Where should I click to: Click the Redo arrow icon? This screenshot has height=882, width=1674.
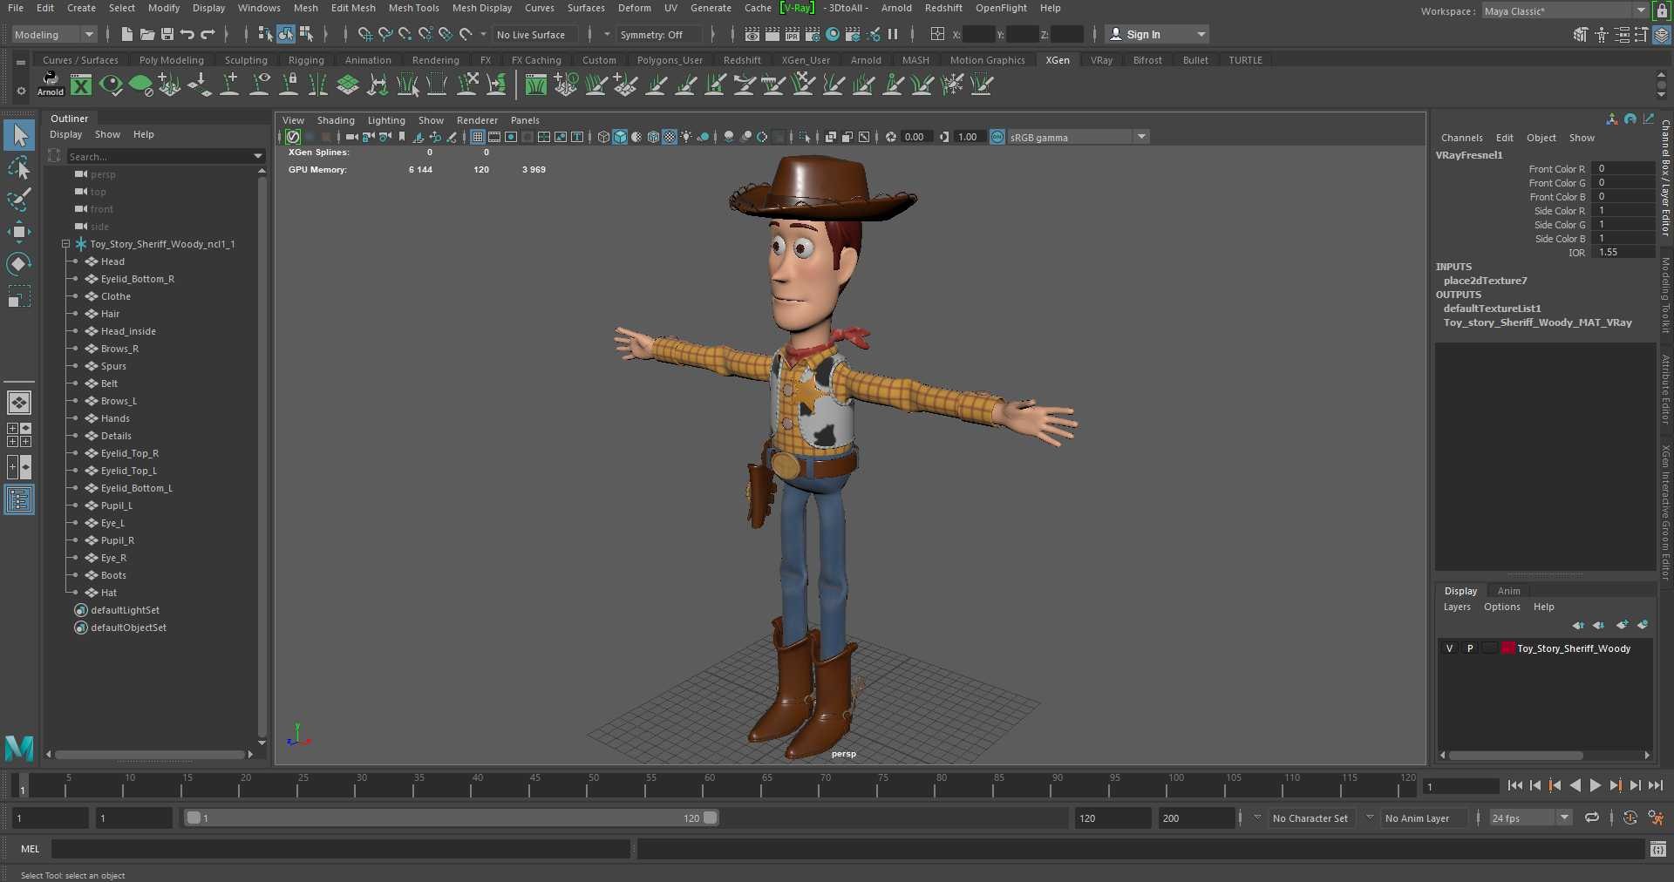pos(208,34)
